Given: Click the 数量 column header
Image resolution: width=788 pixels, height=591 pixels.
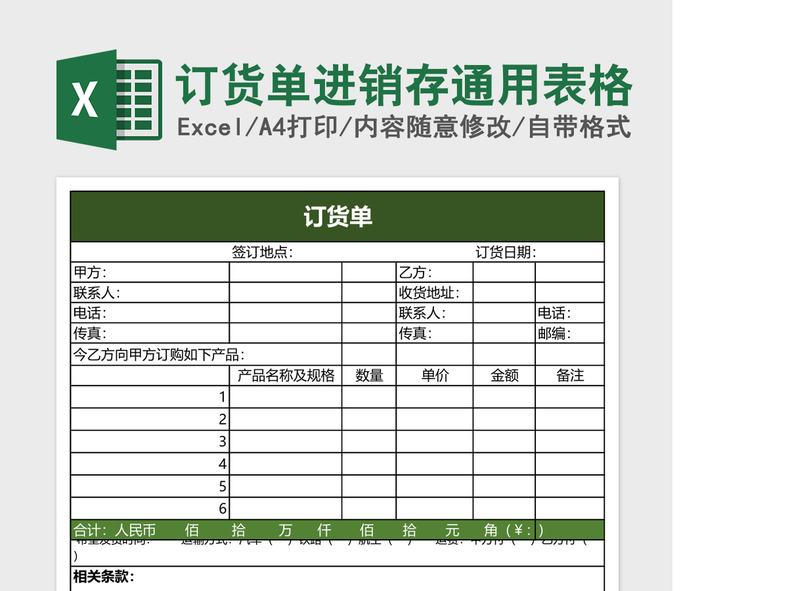Looking at the screenshot, I should 369,376.
